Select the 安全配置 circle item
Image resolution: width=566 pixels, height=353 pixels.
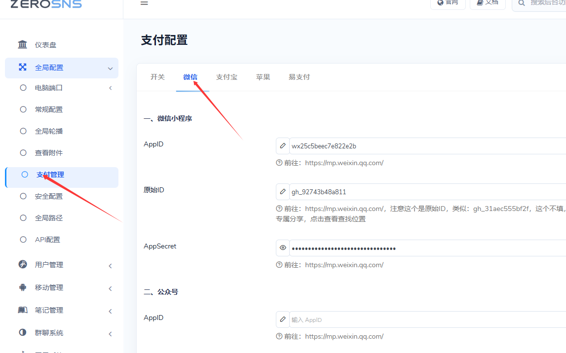[23, 196]
